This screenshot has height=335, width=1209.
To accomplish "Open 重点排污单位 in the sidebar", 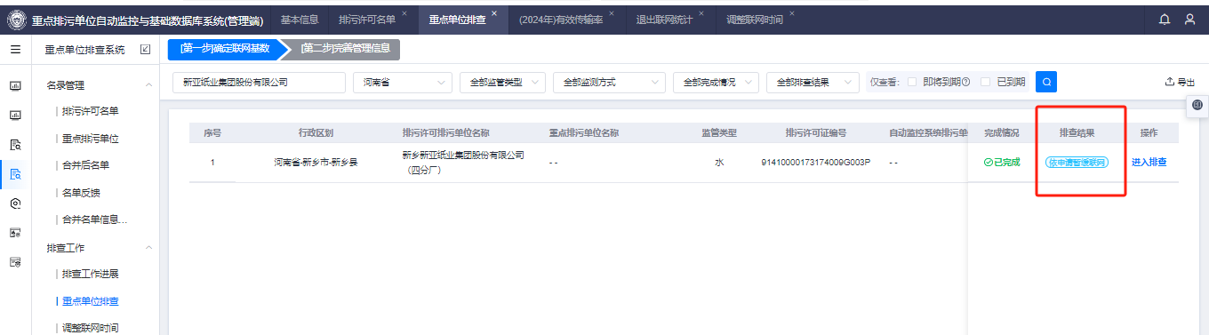I will (x=90, y=139).
